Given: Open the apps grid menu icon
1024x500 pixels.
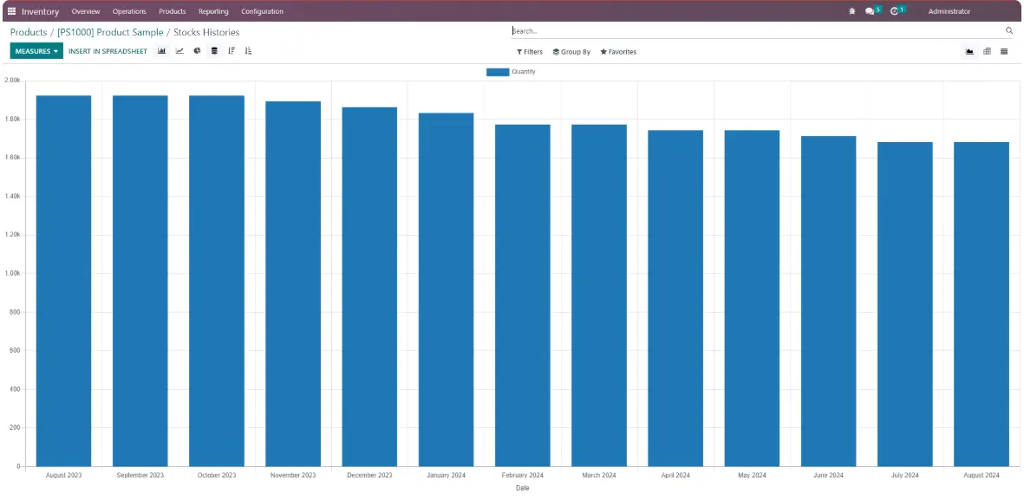Looking at the screenshot, I should click(11, 11).
